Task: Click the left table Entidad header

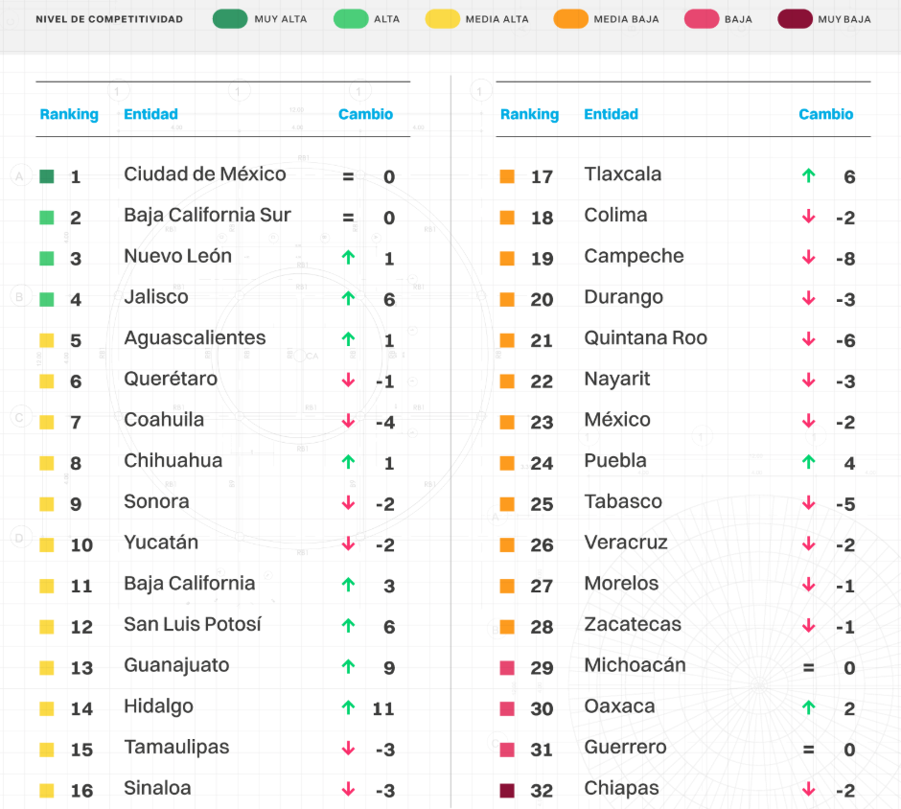Action: 151,114
